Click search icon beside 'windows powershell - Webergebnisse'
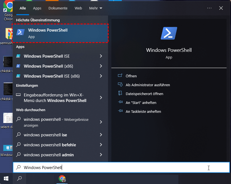The image size is (231, 184). point(18,119)
